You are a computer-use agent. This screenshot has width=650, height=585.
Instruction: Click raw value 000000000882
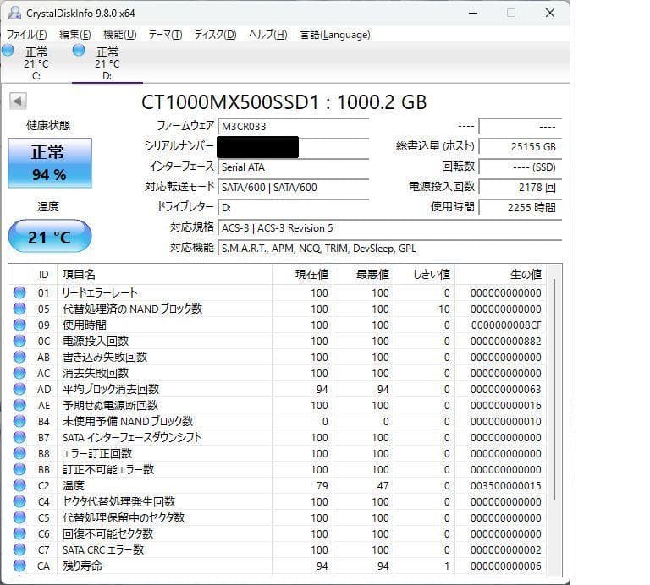(x=506, y=342)
